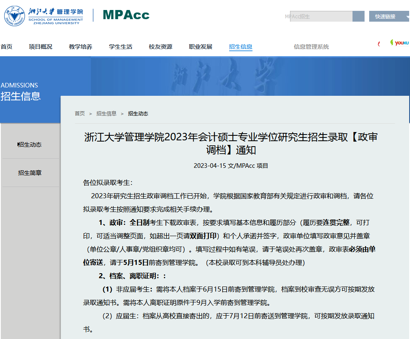Click the red Weibo icon
Image resolution: width=410 pixels, height=339 pixels.
[x=379, y=44]
